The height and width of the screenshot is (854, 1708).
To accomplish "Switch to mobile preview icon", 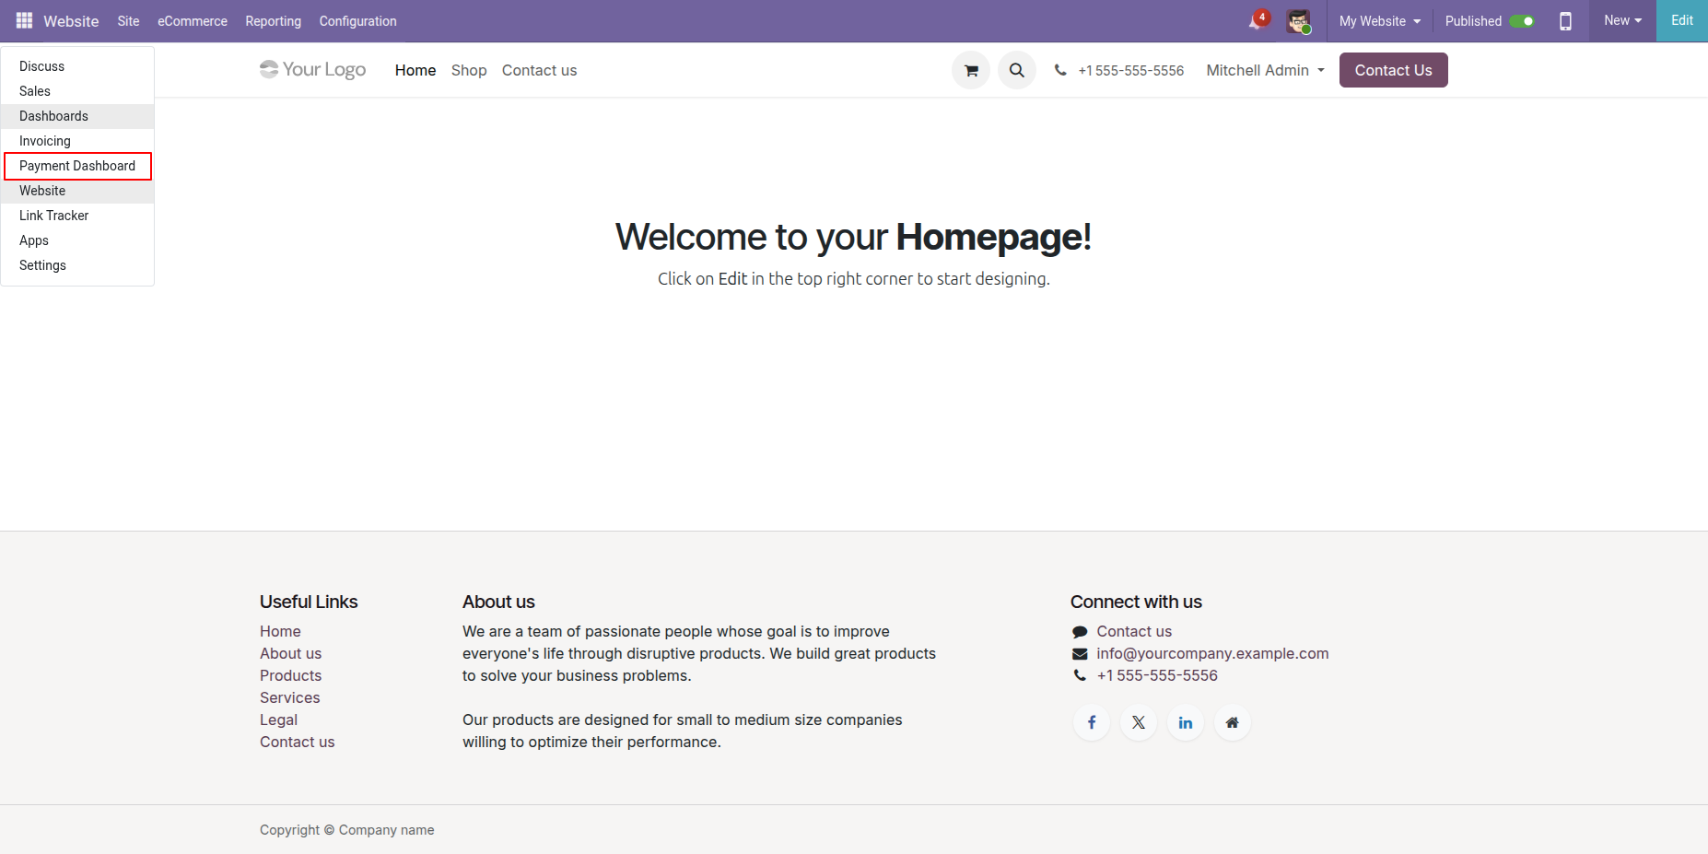I will (1565, 20).
